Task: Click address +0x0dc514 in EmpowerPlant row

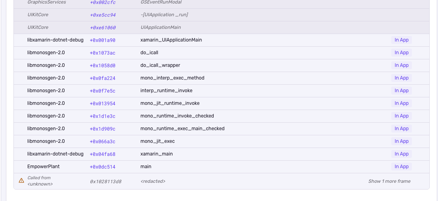Action: pyautogui.click(x=102, y=167)
